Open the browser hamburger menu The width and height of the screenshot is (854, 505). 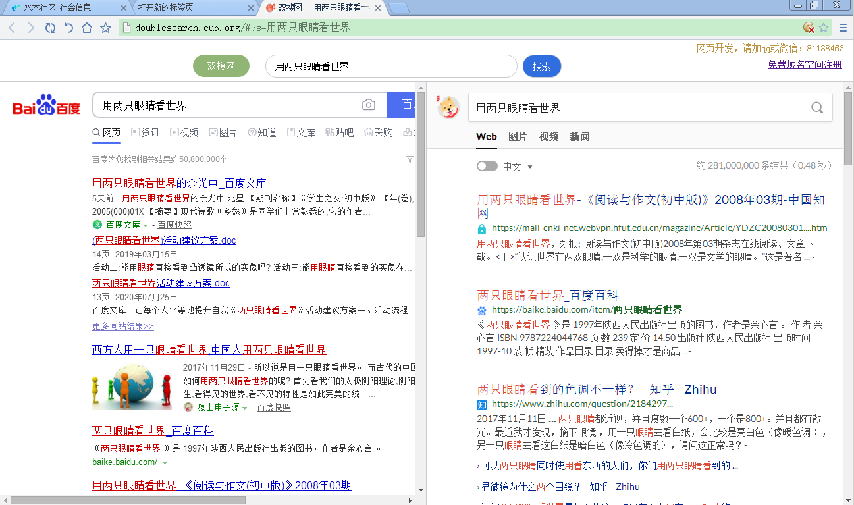coord(843,28)
